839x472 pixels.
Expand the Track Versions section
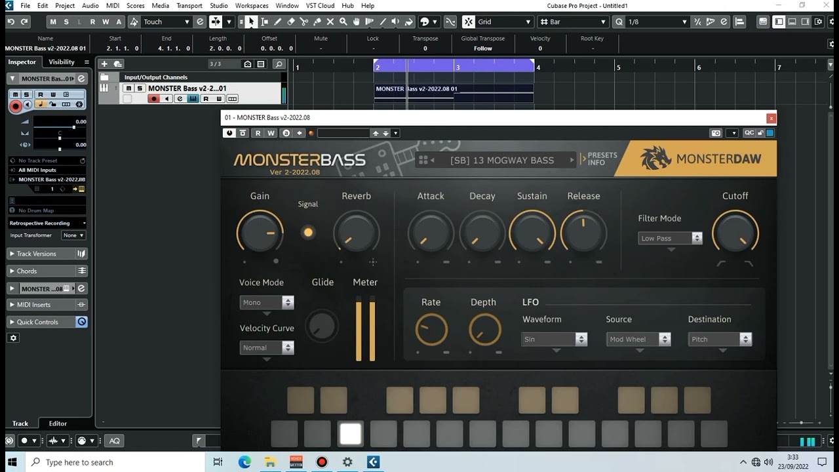pos(47,254)
